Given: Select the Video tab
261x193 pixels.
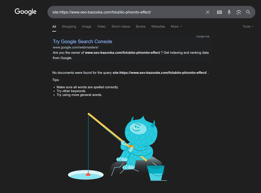Looking at the screenshot, I should [101, 27].
